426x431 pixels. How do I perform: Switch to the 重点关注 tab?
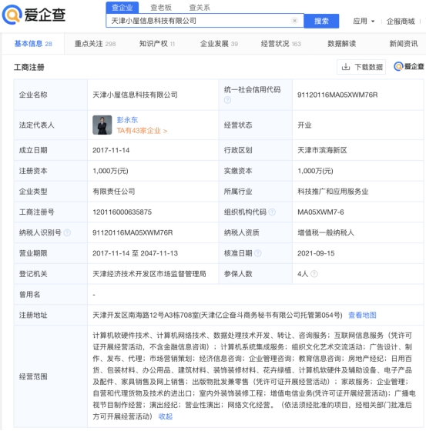coord(95,43)
